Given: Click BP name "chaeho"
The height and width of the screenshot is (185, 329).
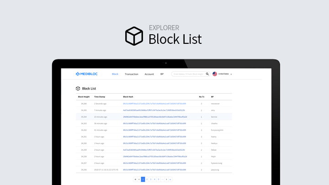Looking at the screenshot, I should tap(214, 123).
